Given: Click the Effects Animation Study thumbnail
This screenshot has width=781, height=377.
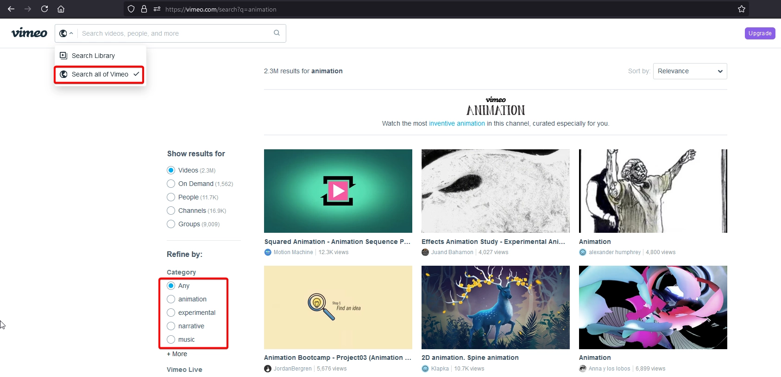Looking at the screenshot, I should (496, 191).
